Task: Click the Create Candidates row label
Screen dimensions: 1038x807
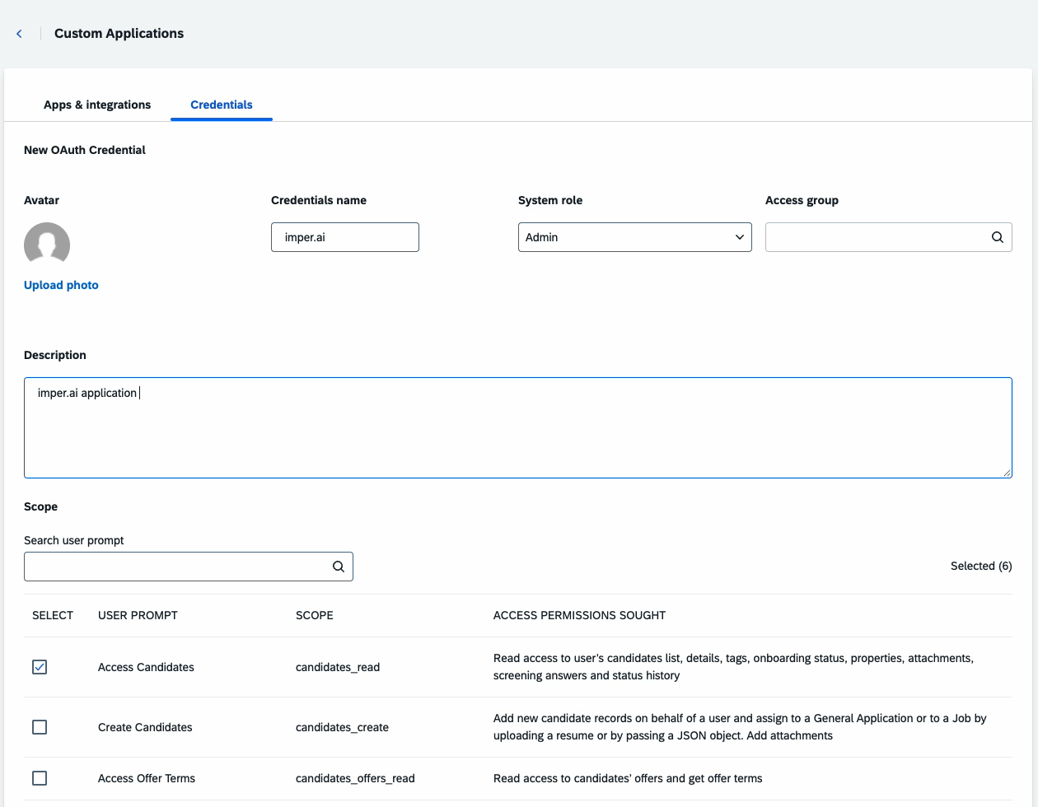Action: point(145,727)
